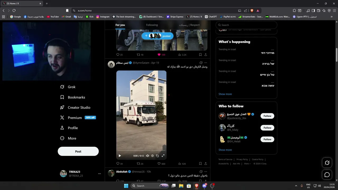Open AymnSatam post more options

tap(206, 63)
